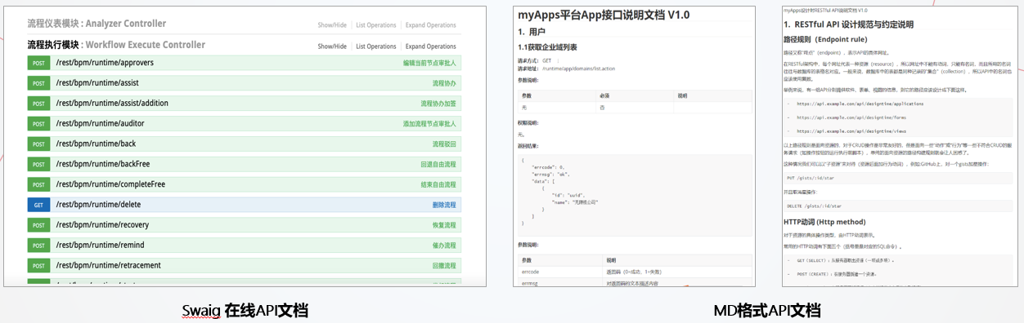The image size is (1024, 323).
Task: Open the Workflow Execute Controller heading
Action: tap(116, 45)
